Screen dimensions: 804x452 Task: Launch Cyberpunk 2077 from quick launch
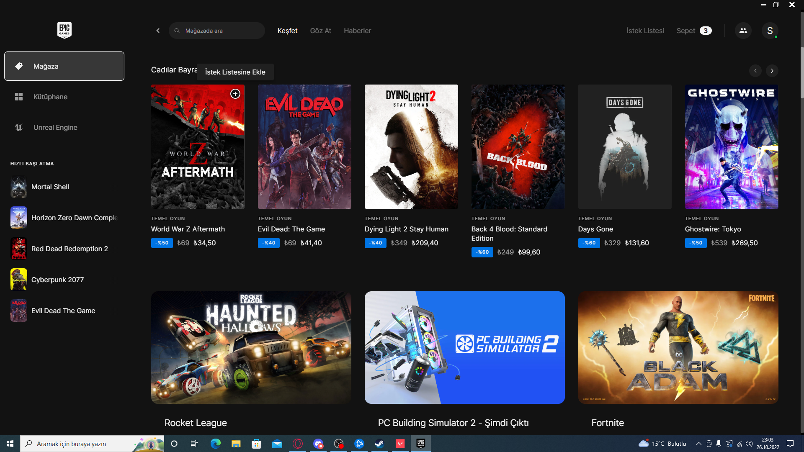[57, 280]
